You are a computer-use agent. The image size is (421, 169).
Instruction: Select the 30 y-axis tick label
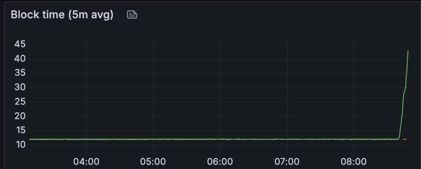[x=20, y=87]
